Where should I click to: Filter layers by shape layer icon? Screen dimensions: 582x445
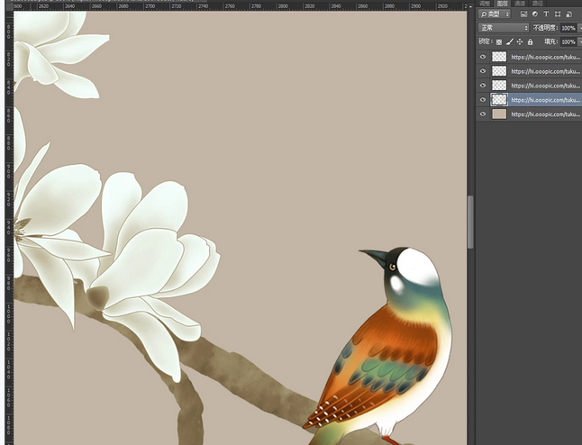pyautogui.click(x=559, y=14)
